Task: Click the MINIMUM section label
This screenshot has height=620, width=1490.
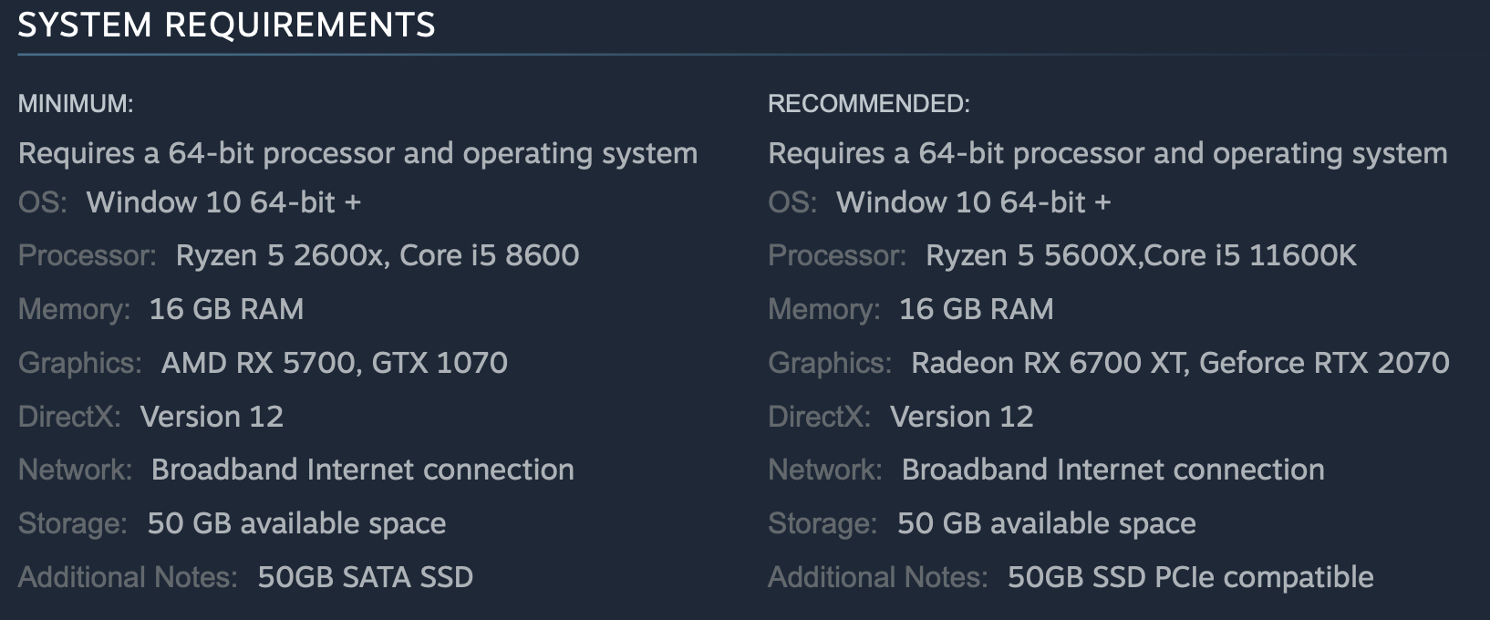Action: (76, 104)
